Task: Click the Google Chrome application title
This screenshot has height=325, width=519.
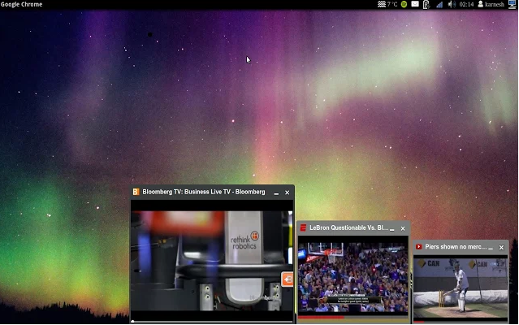Action: tap(21, 4)
